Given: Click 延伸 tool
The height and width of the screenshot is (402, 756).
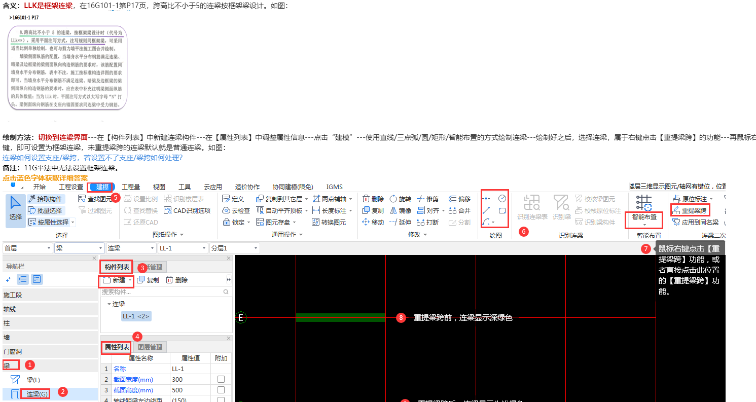Looking at the screenshot, I should point(401,222).
